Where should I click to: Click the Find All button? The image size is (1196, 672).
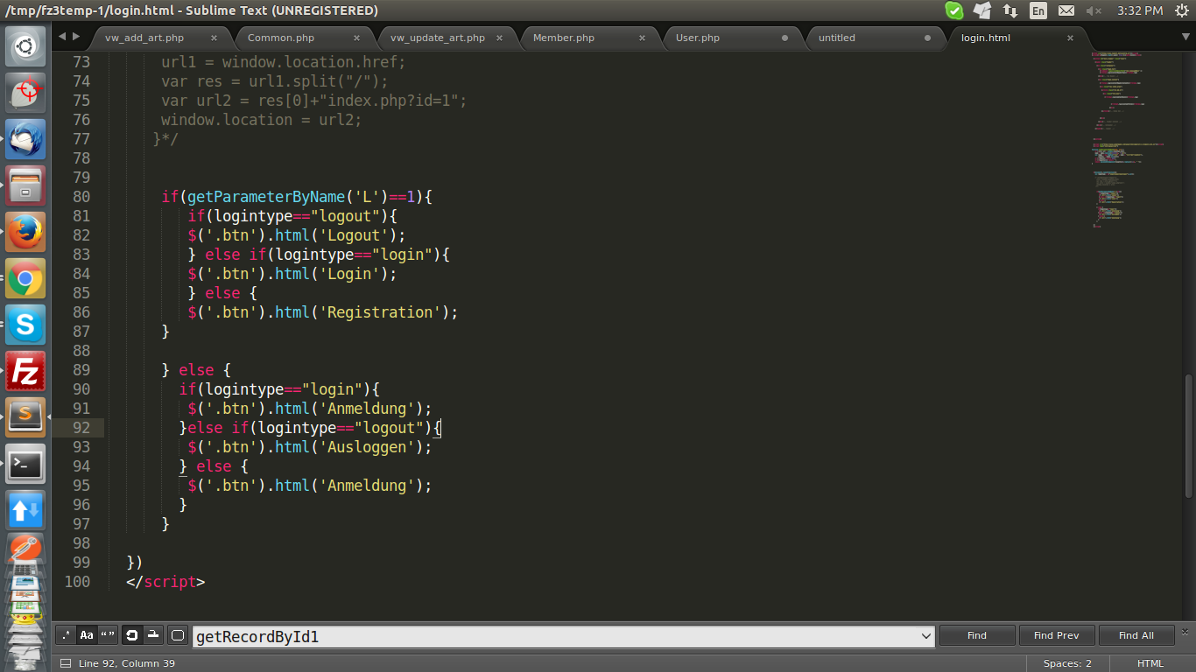coord(1136,636)
